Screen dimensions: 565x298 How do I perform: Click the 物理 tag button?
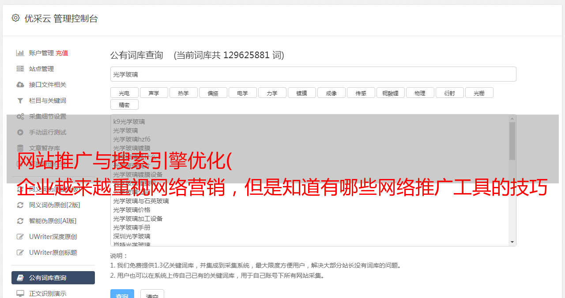420,93
